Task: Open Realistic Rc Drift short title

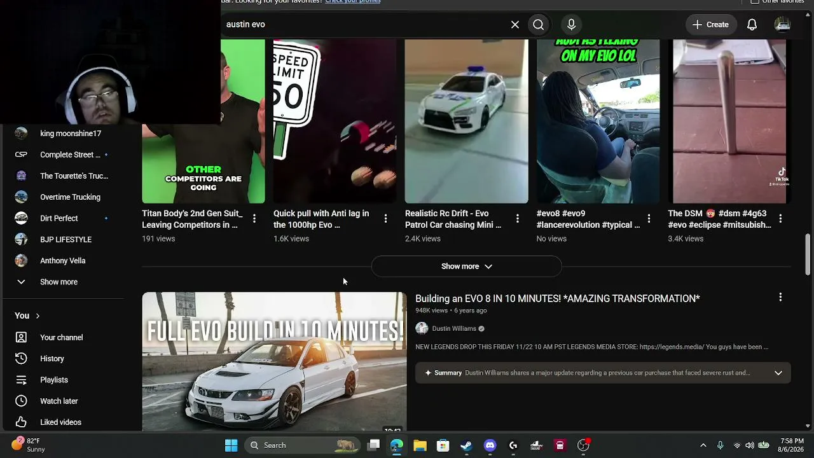Action: pos(453,219)
